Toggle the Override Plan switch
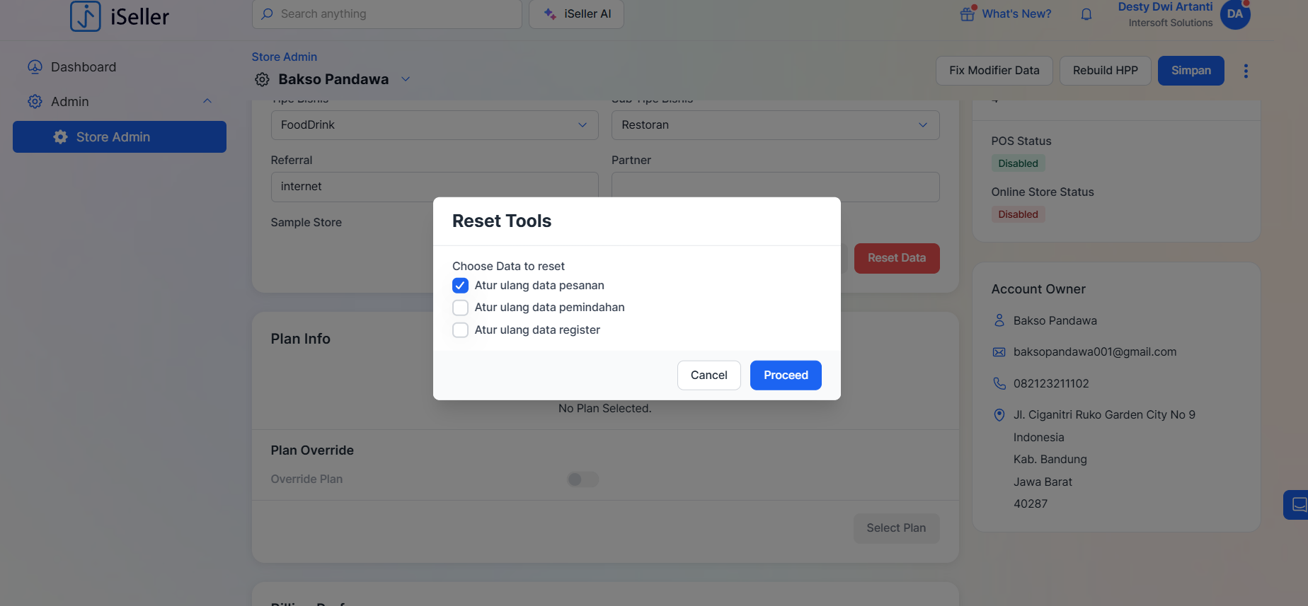 point(583,479)
